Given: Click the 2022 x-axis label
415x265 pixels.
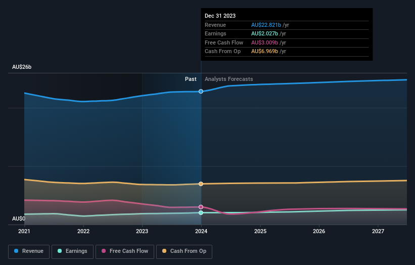Looking at the screenshot, I should click(x=83, y=231).
